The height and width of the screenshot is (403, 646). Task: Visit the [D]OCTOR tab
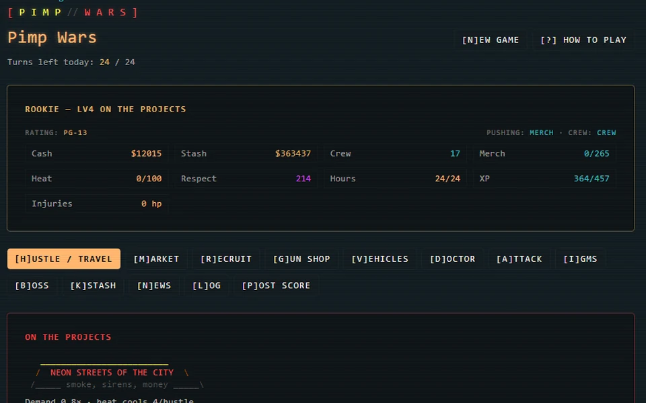pyautogui.click(x=452, y=259)
